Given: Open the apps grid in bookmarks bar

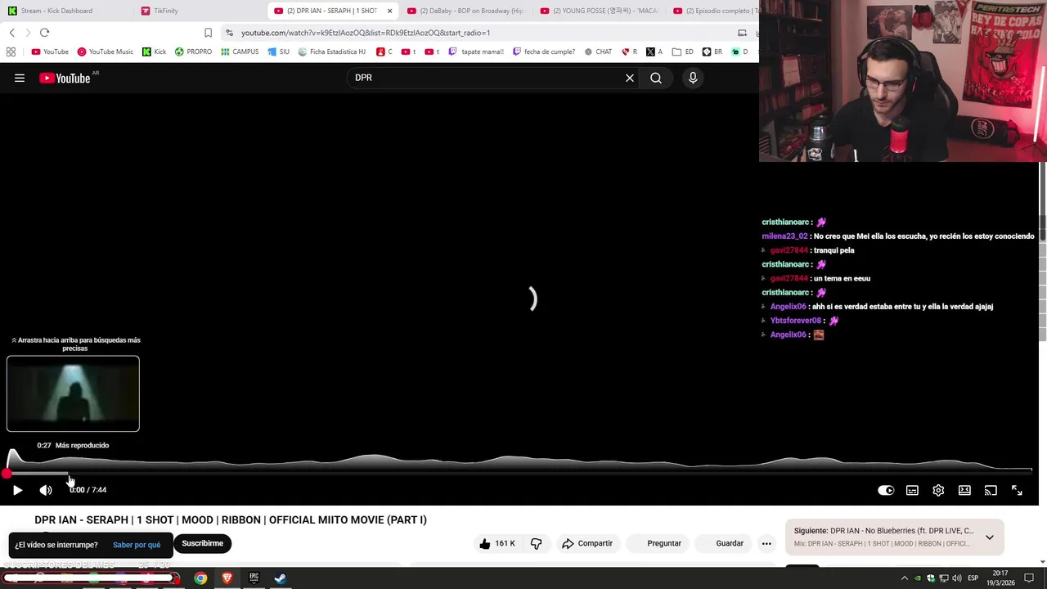Looking at the screenshot, I should coord(11,52).
